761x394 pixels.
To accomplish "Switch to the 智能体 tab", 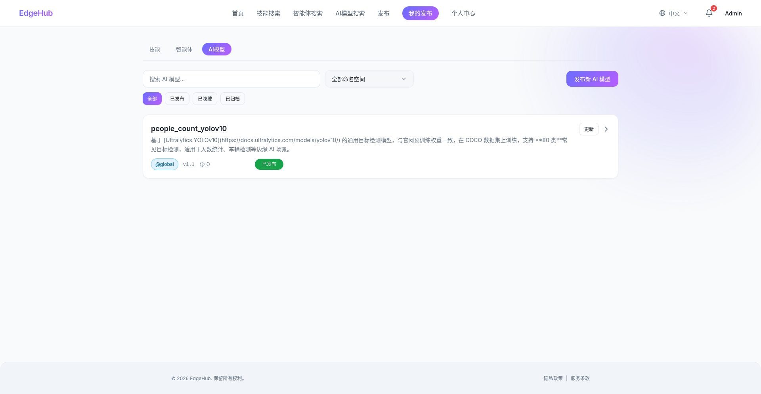I will tap(184, 49).
